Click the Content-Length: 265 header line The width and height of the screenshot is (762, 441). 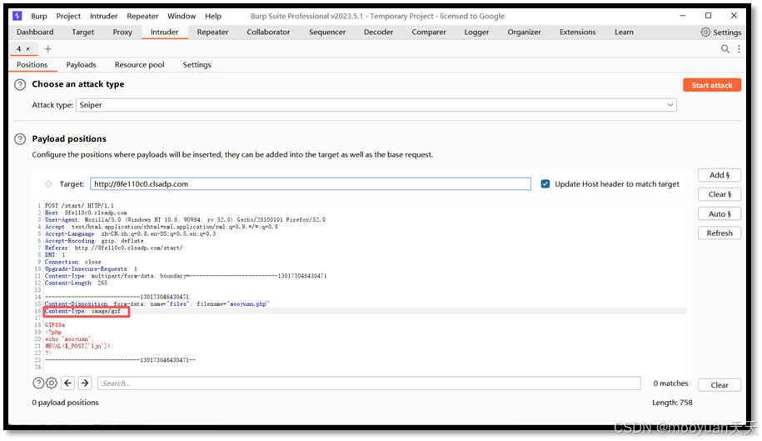click(77, 283)
